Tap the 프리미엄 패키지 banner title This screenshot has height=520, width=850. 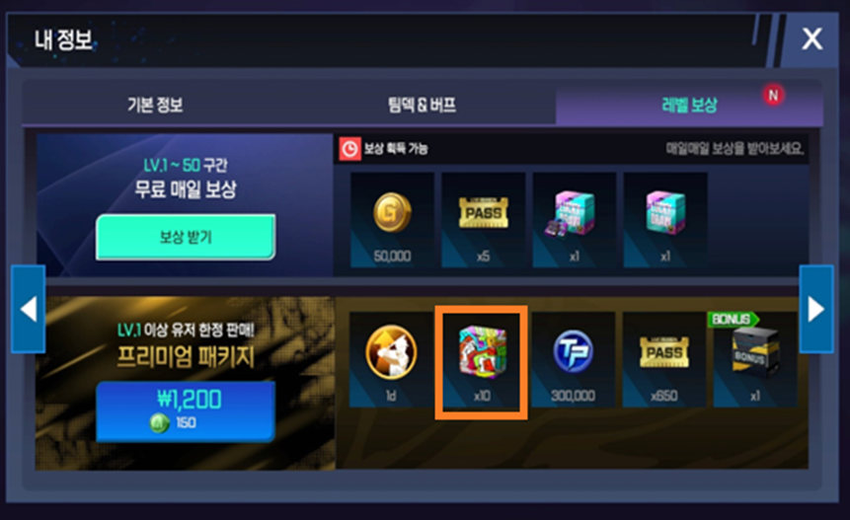[x=186, y=357]
